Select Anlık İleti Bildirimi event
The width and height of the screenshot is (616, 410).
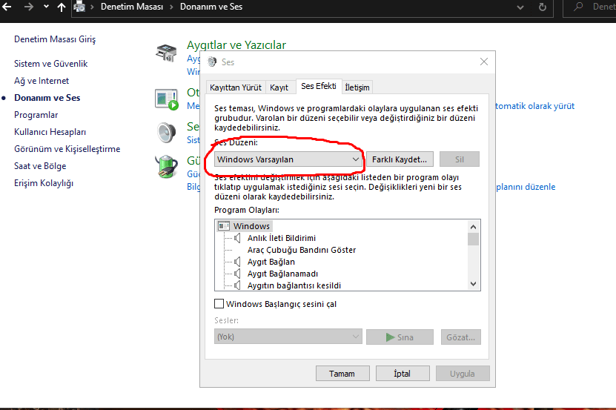tap(281, 238)
